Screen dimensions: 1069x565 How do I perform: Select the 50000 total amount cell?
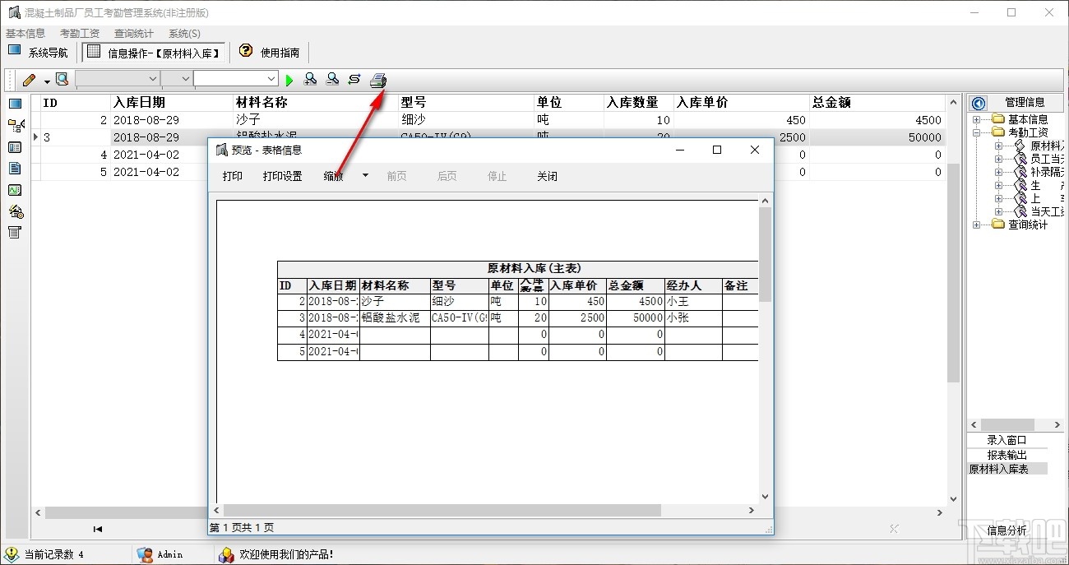pos(877,137)
